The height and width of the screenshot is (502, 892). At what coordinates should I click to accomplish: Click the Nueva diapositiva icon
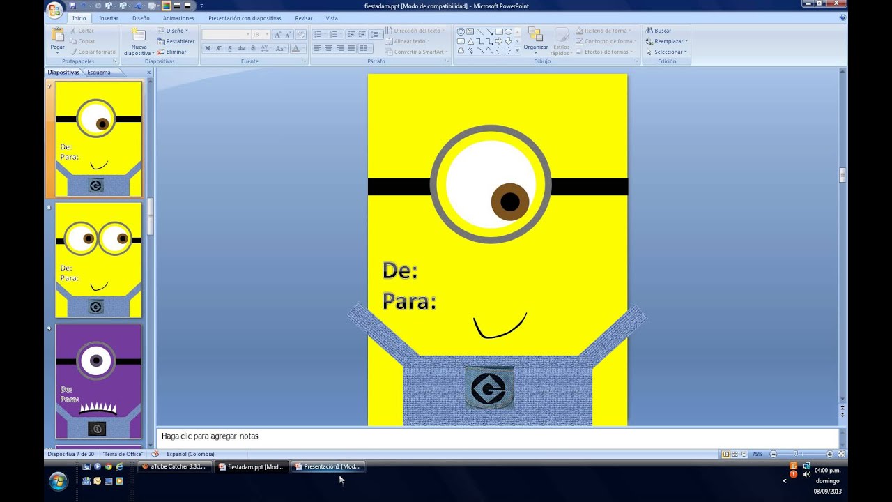click(139, 34)
